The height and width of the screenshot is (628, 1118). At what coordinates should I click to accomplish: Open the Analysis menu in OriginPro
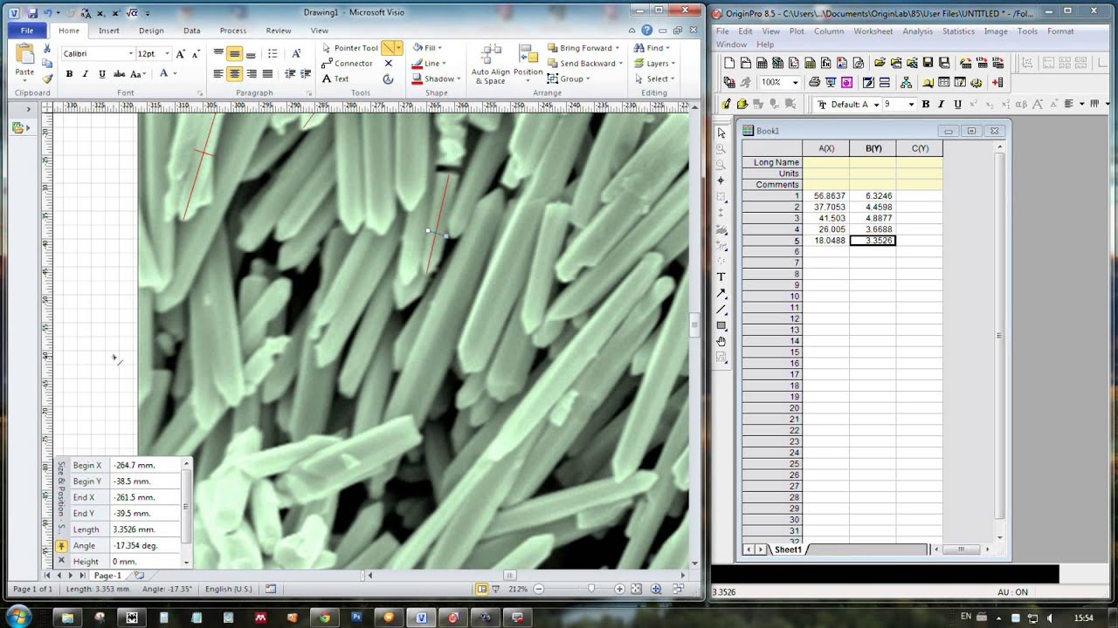pos(917,31)
